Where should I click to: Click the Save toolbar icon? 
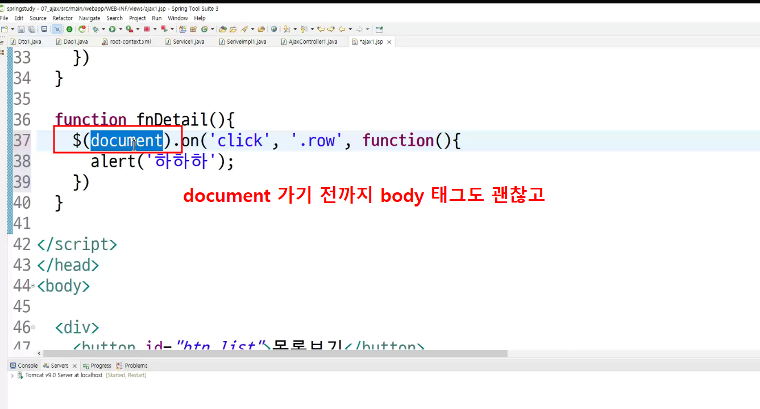click(21, 29)
